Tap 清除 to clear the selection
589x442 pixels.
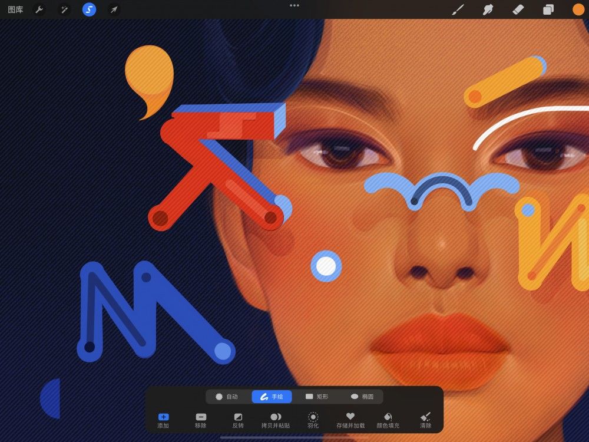[426, 417]
